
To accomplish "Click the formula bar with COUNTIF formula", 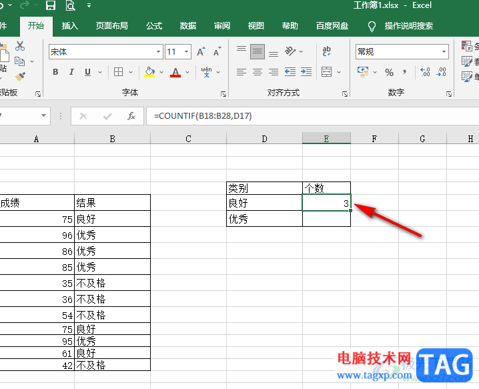I will coord(312,116).
